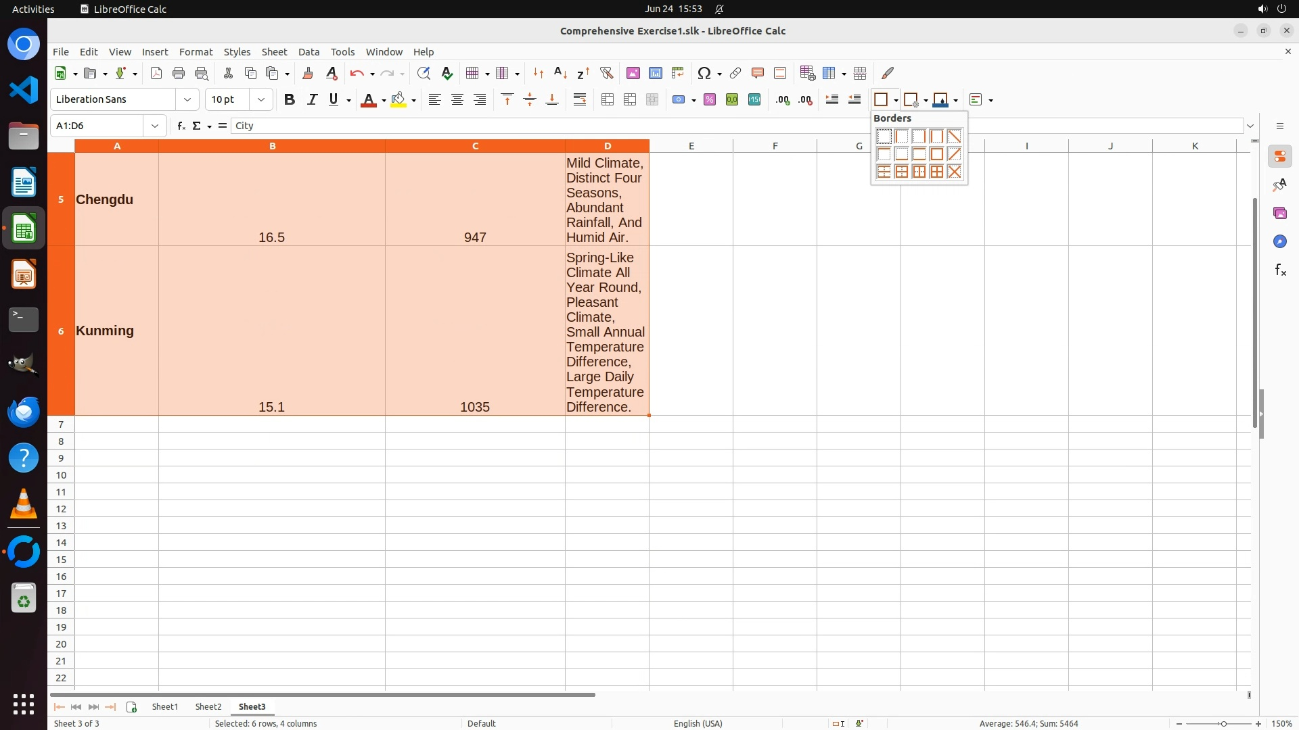Click in the formula input line
The height and width of the screenshot is (730, 1299).
click(541, 126)
